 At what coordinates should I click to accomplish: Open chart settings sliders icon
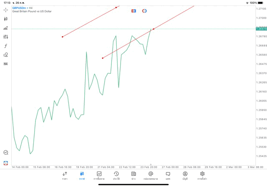[6, 37]
